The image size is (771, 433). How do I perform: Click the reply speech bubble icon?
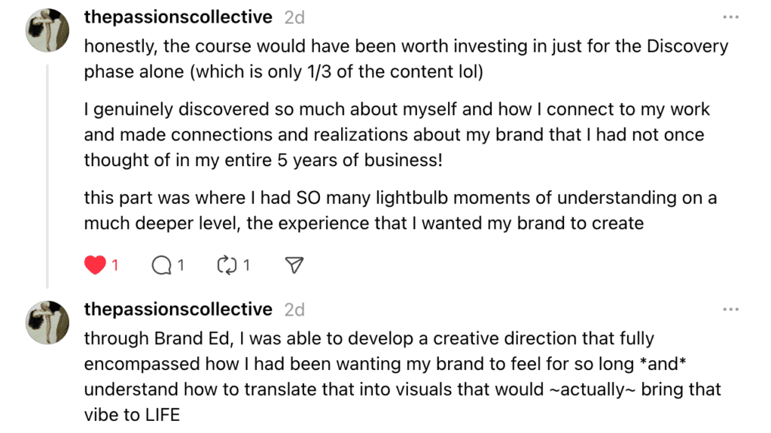pos(161,265)
